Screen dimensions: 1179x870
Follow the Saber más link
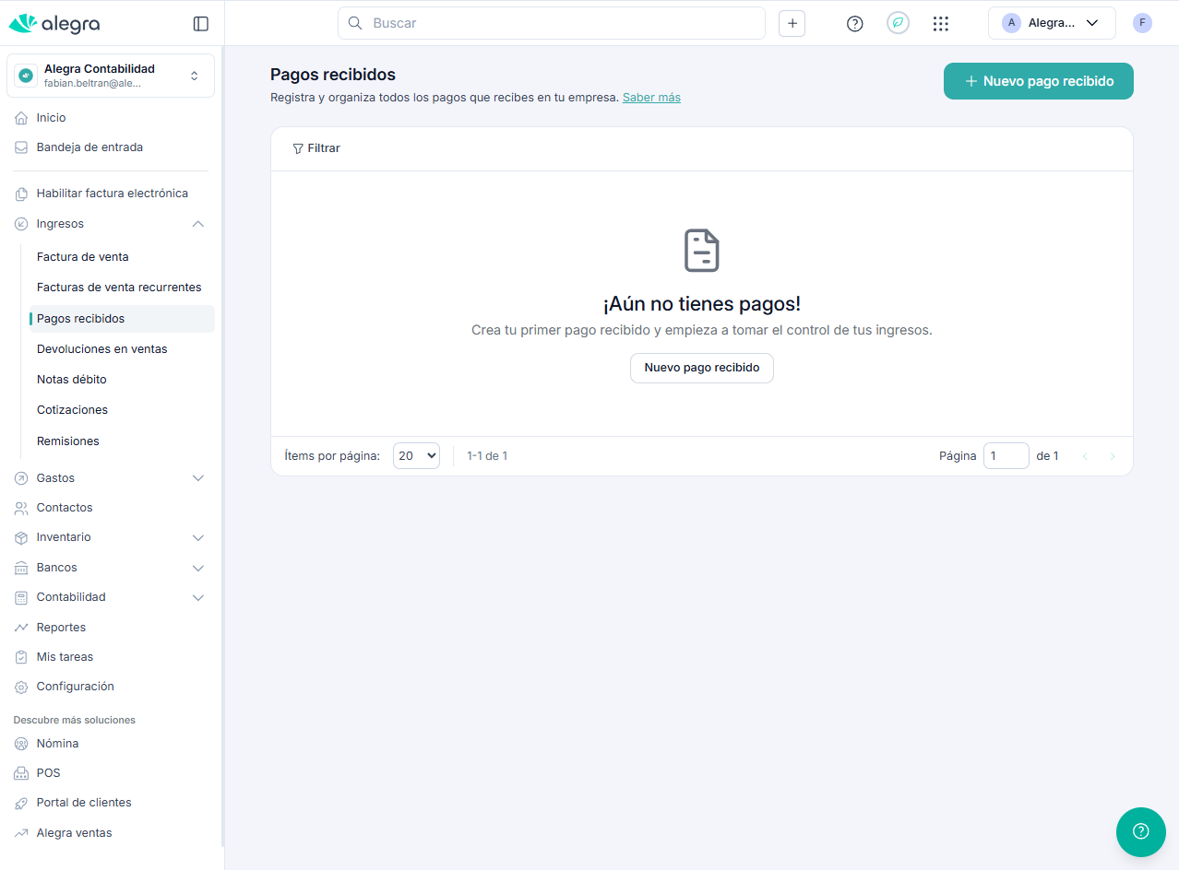[651, 98]
